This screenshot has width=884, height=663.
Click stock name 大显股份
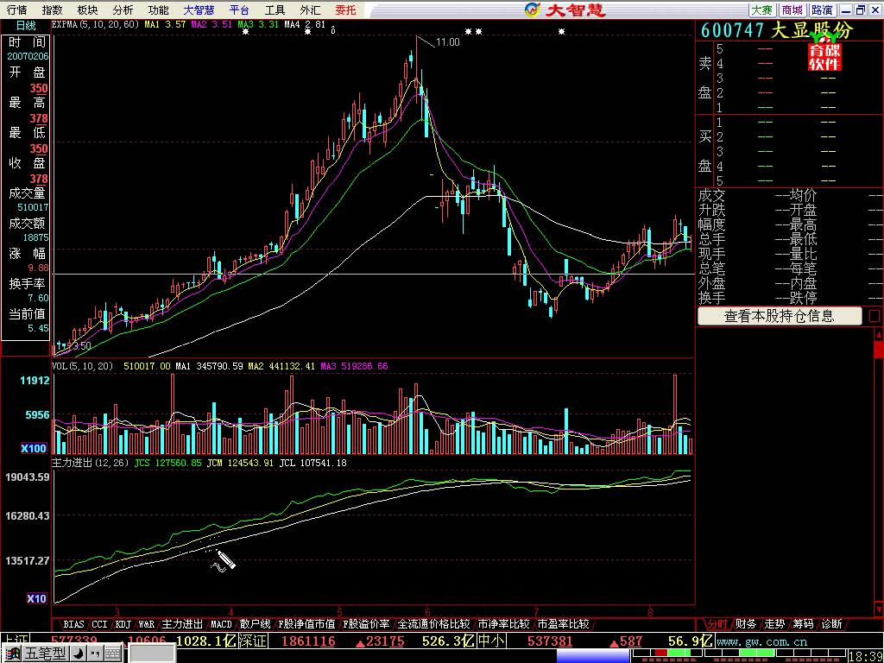tap(812, 30)
